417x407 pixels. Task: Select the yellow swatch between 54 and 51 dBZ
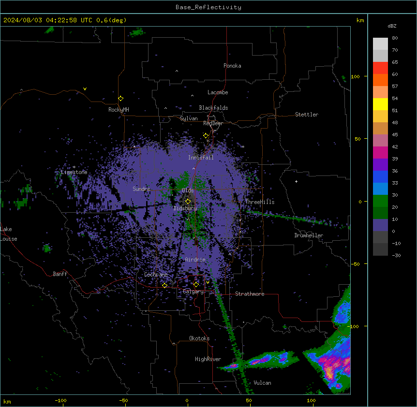[380, 104]
